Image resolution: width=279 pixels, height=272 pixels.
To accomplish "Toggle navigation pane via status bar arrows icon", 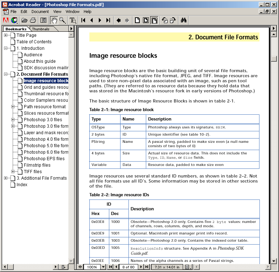I will [x=80, y=267].
